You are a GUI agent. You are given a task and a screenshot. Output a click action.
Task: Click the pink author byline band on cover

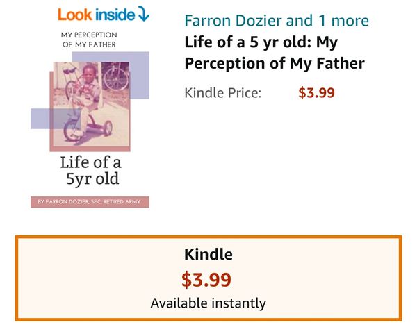(x=90, y=201)
